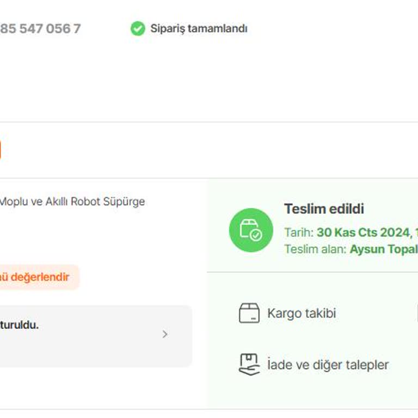This screenshot has width=418, height=418.
Task: Open Kargo takibi link
Action: [x=302, y=313]
